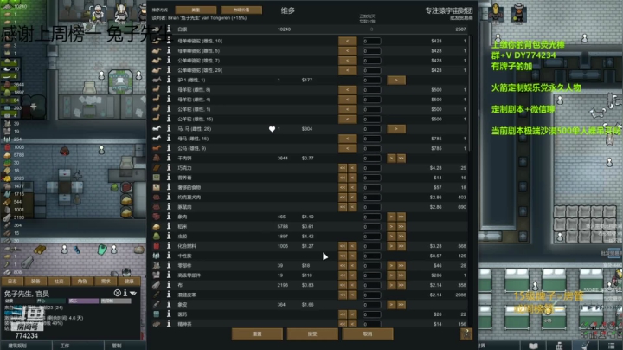Open info icon in colonist inspect pane
This screenshot has height=350, width=623.
pyautogui.click(x=125, y=293)
